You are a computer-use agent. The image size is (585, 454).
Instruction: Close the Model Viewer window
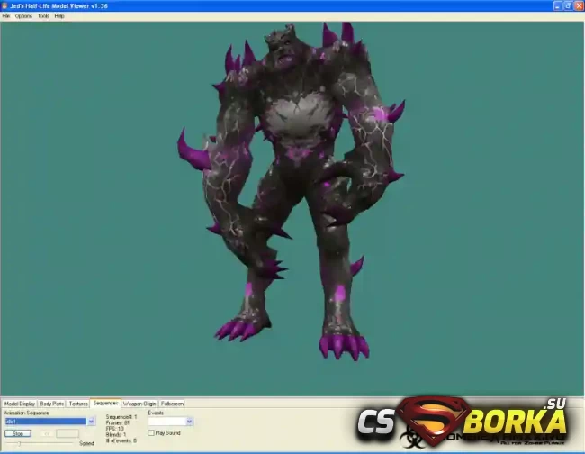click(x=579, y=5)
